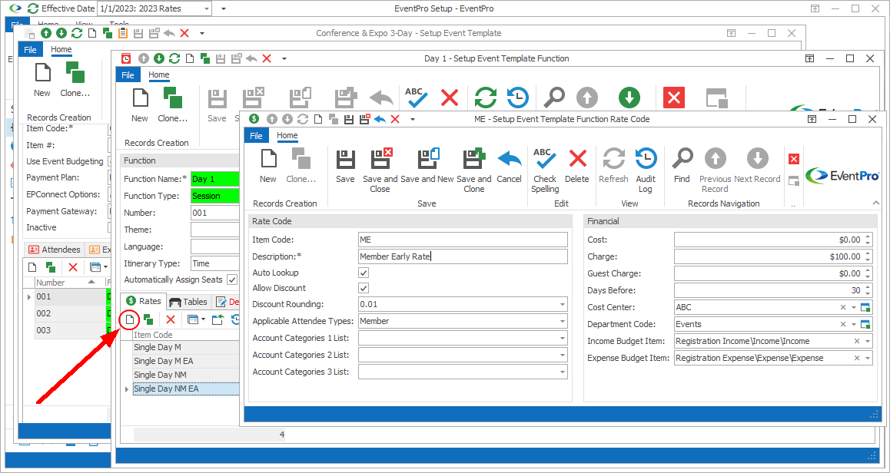Click refresh icon beside Effective Date

pos(34,8)
